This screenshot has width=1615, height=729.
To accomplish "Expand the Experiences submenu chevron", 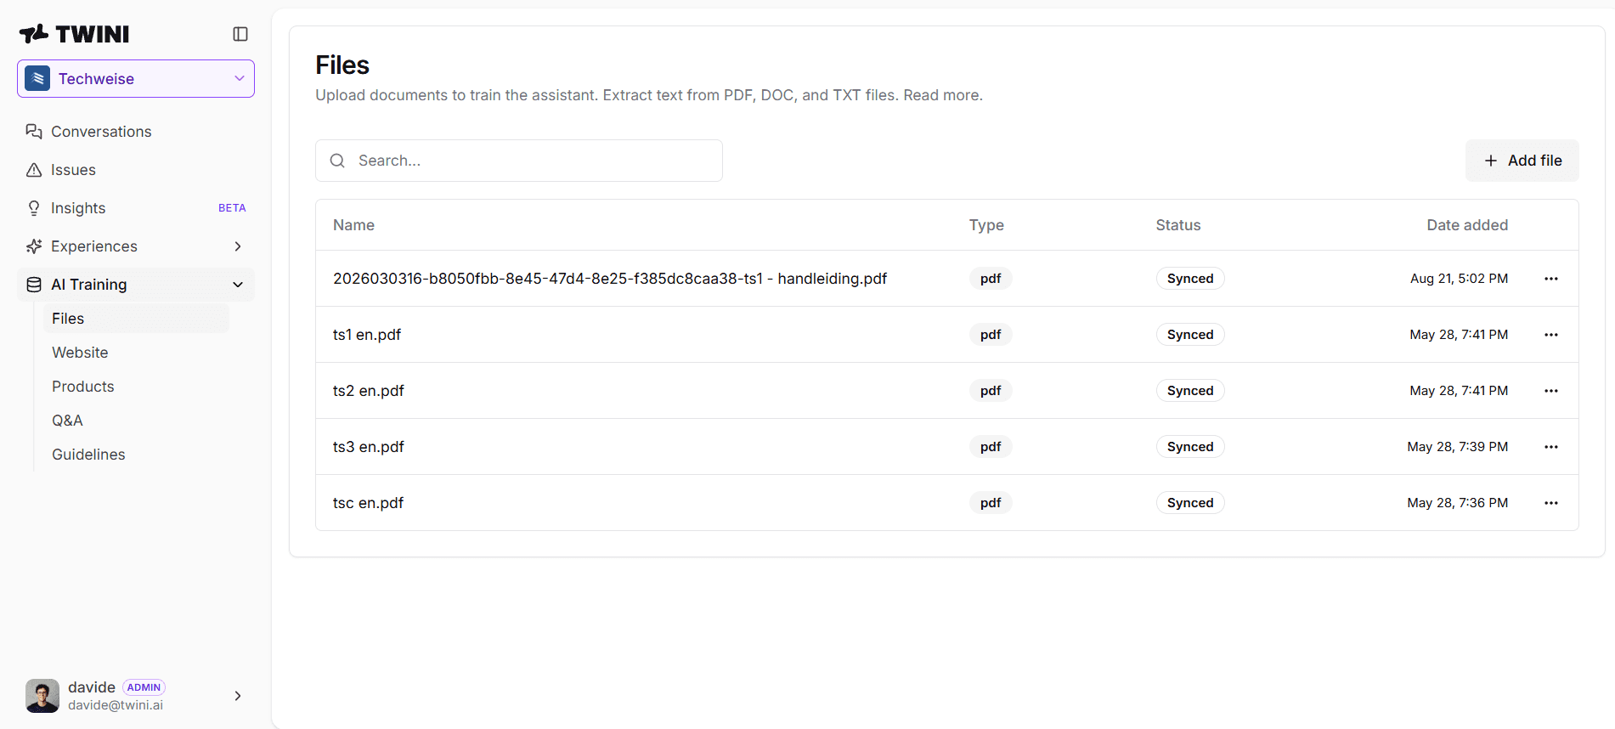I will (x=238, y=246).
